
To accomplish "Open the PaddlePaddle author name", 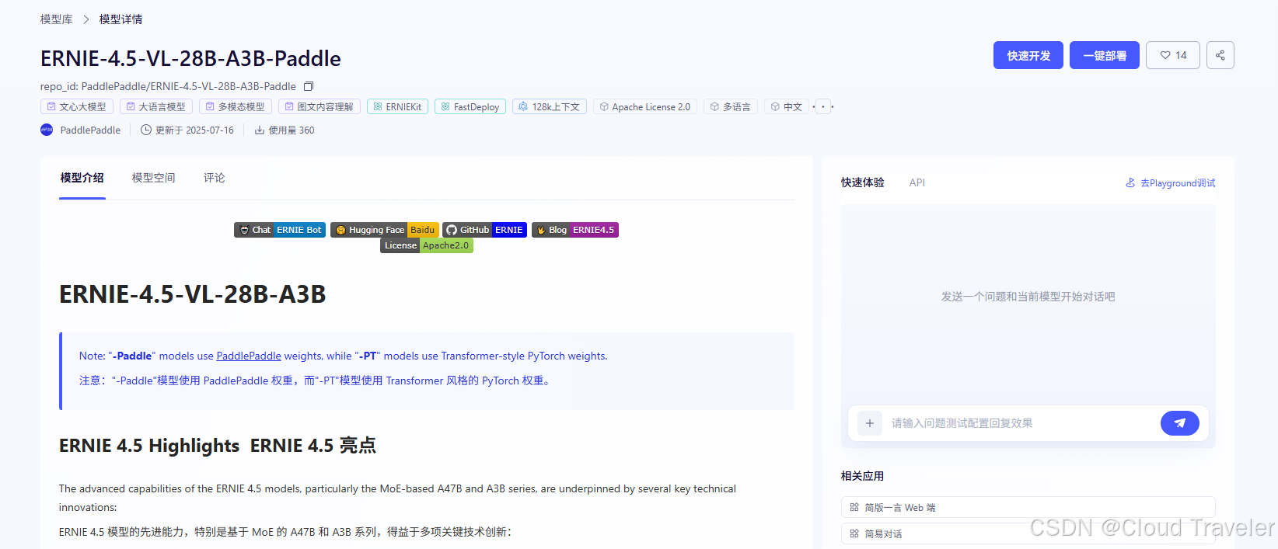I will [x=90, y=130].
